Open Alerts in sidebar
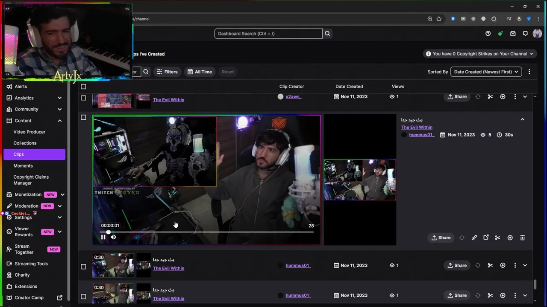 (21, 87)
